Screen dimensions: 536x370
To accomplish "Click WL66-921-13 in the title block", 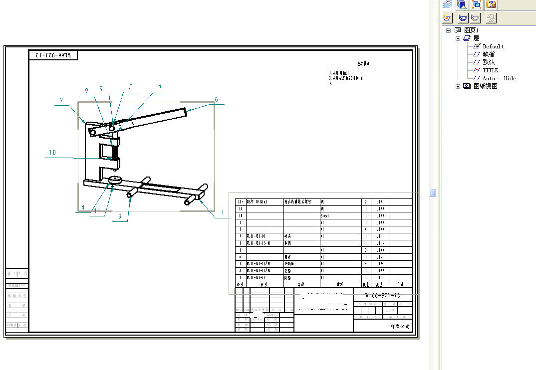I will (382, 295).
